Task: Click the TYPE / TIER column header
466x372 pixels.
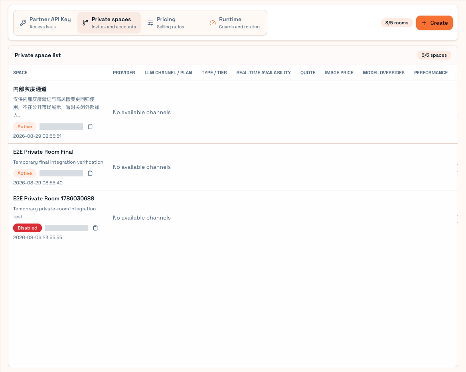Action: coord(214,73)
